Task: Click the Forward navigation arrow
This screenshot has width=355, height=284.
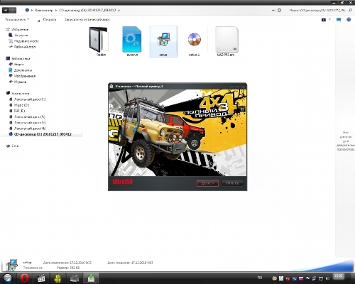Action: click(13, 10)
